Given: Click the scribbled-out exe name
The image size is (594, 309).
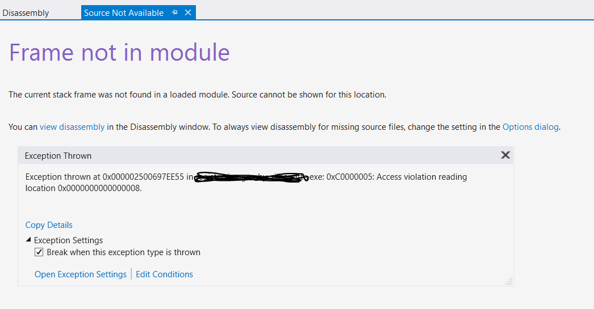Looking at the screenshot, I should [x=251, y=177].
